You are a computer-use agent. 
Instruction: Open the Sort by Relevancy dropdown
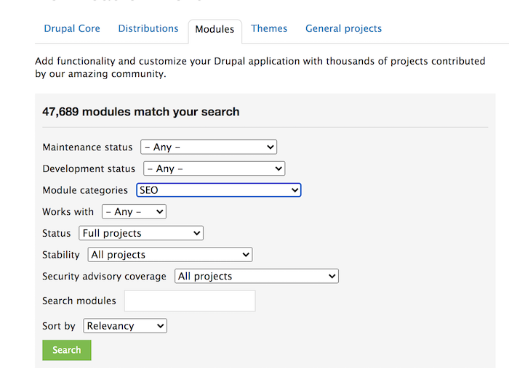pyautogui.click(x=125, y=326)
